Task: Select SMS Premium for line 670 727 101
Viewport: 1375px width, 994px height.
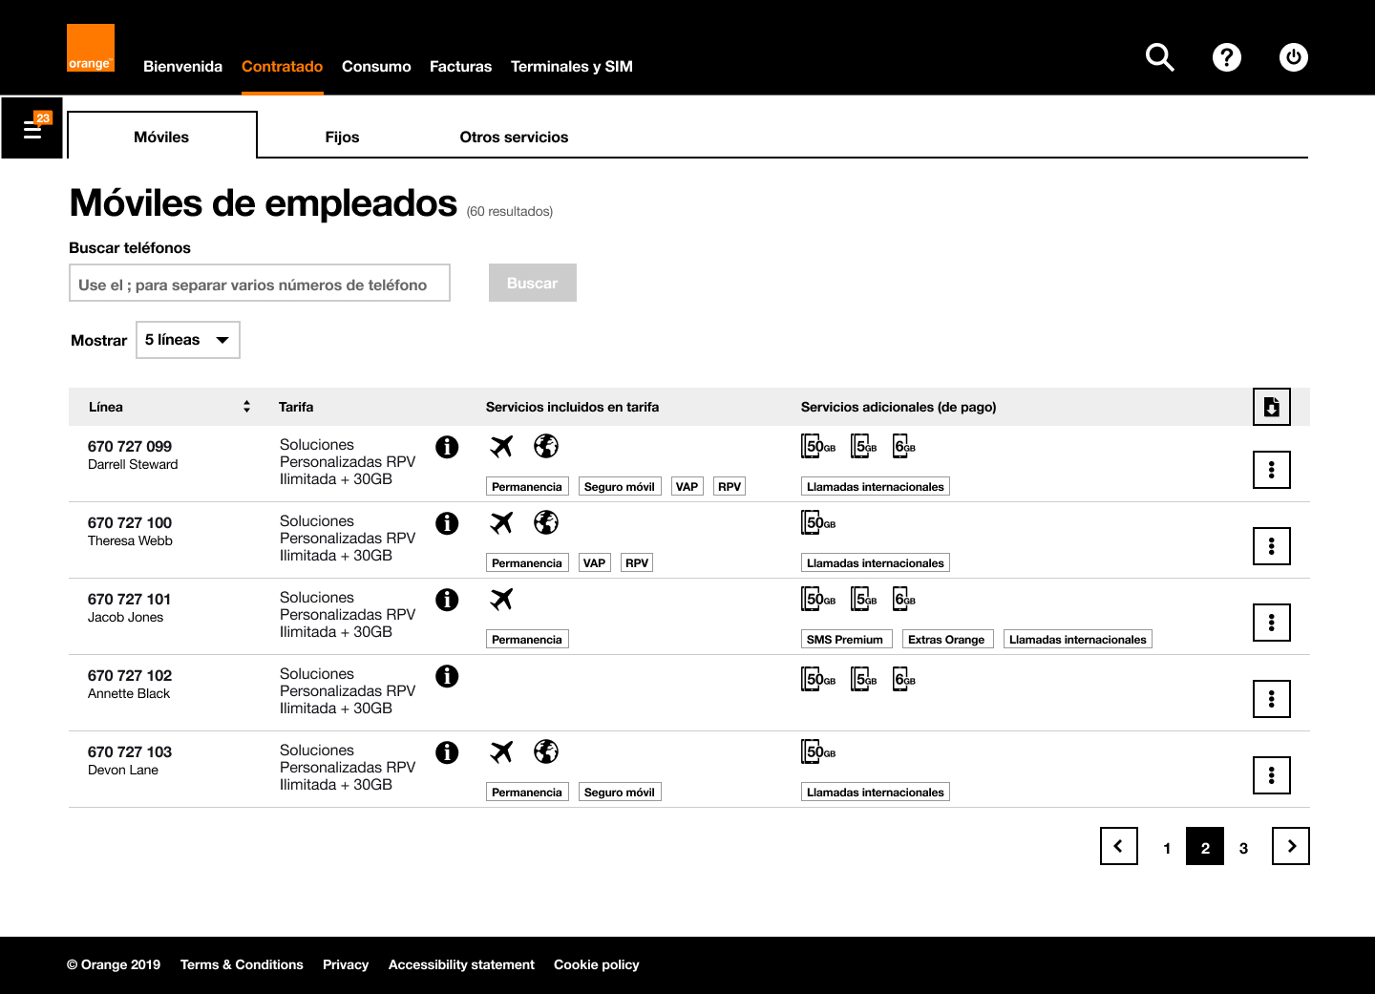Action: [x=846, y=638]
